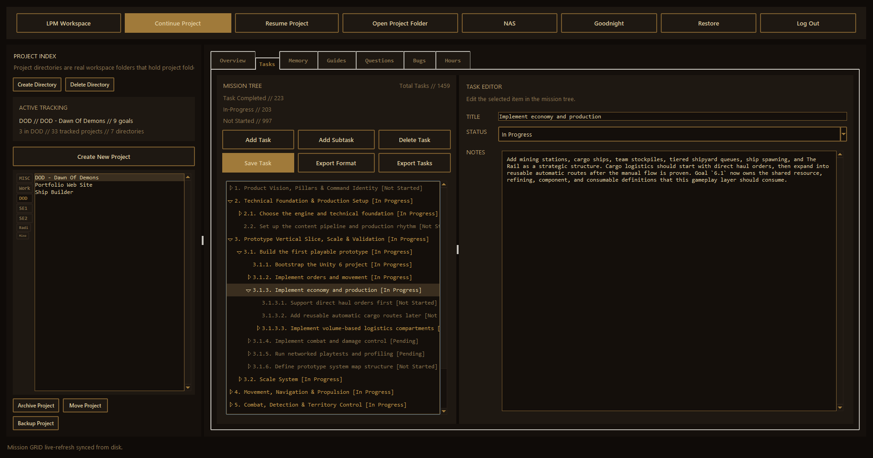This screenshot has width=873, height=458.
Task: Click the mission tree scroll-down arrow
Action: tap(444, 411)
